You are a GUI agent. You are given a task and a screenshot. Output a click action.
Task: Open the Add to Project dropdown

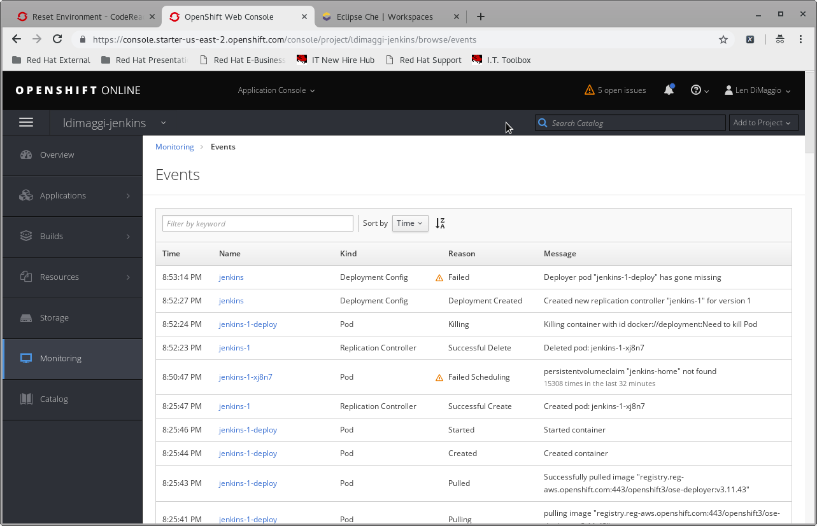[763, 122]
